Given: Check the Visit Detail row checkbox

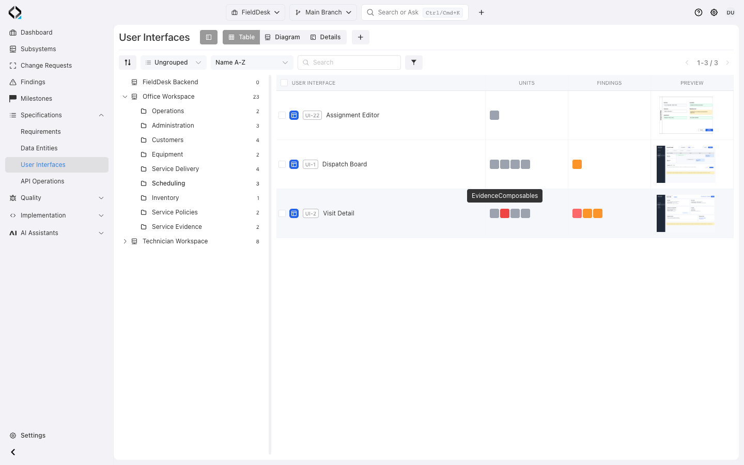Looking at the screenshot, I should coord(282,213).
